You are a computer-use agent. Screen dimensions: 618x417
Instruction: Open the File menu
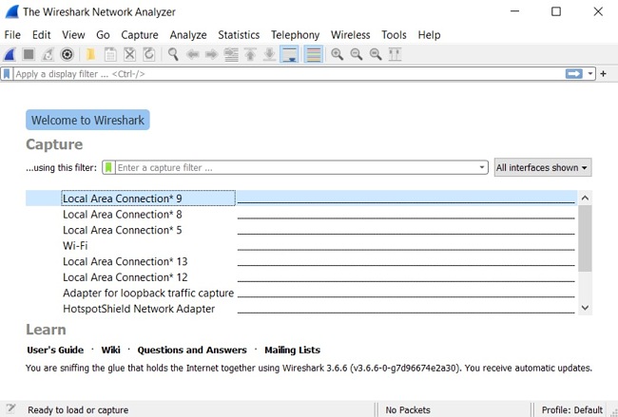tap(12, 35)
